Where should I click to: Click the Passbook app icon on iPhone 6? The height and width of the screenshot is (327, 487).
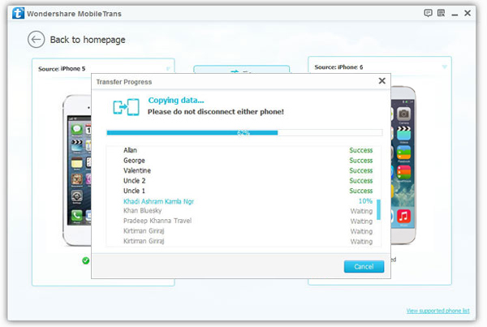click(x=403, y=153)
